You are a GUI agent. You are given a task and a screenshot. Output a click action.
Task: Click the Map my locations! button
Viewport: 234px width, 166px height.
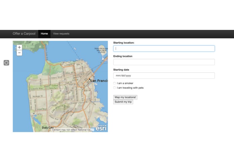click(x=125, y=97)
